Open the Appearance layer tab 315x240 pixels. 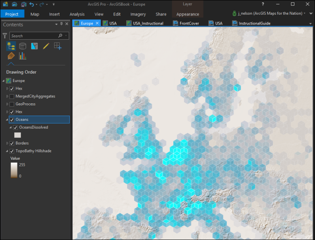(188, 14)
